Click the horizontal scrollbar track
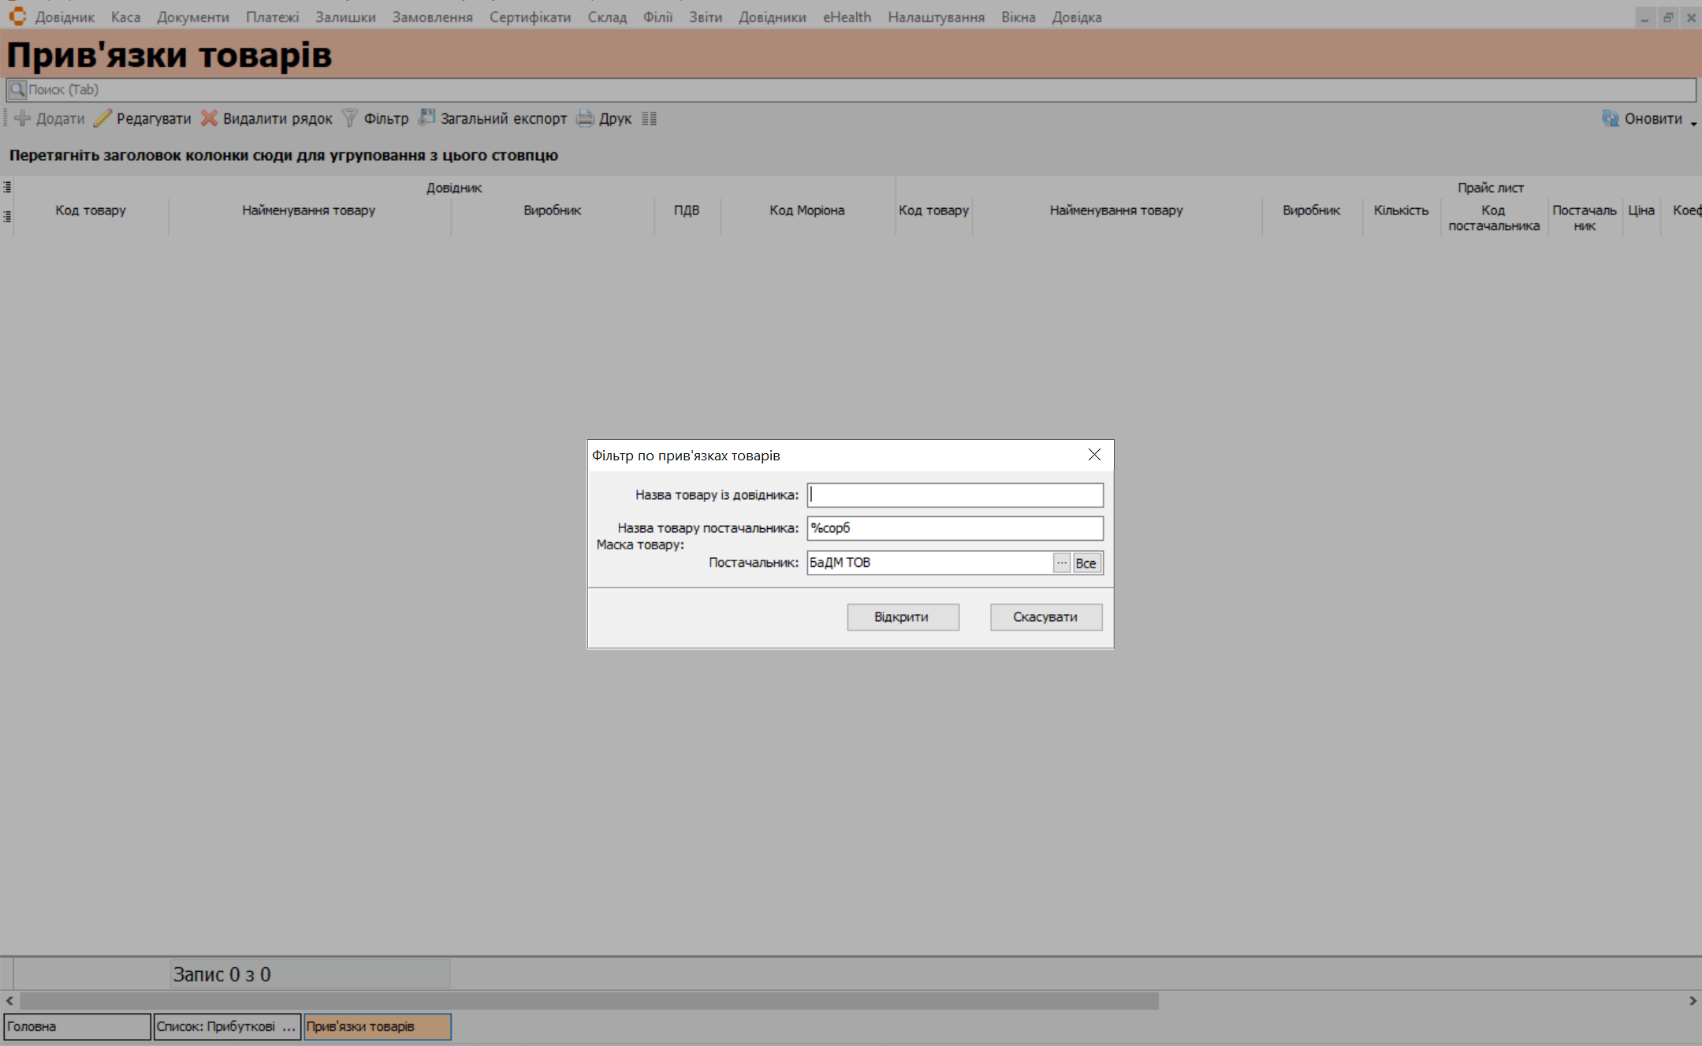This screenshot has width=1702, height=1046. pyautogui.click(x=1419, y=1000)
